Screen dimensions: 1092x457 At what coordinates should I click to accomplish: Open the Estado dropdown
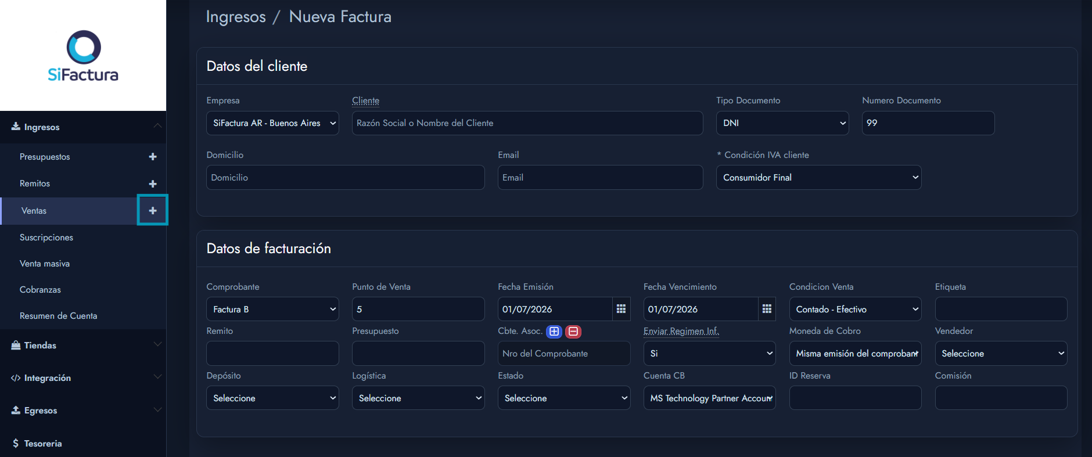(x=564, y=398)
